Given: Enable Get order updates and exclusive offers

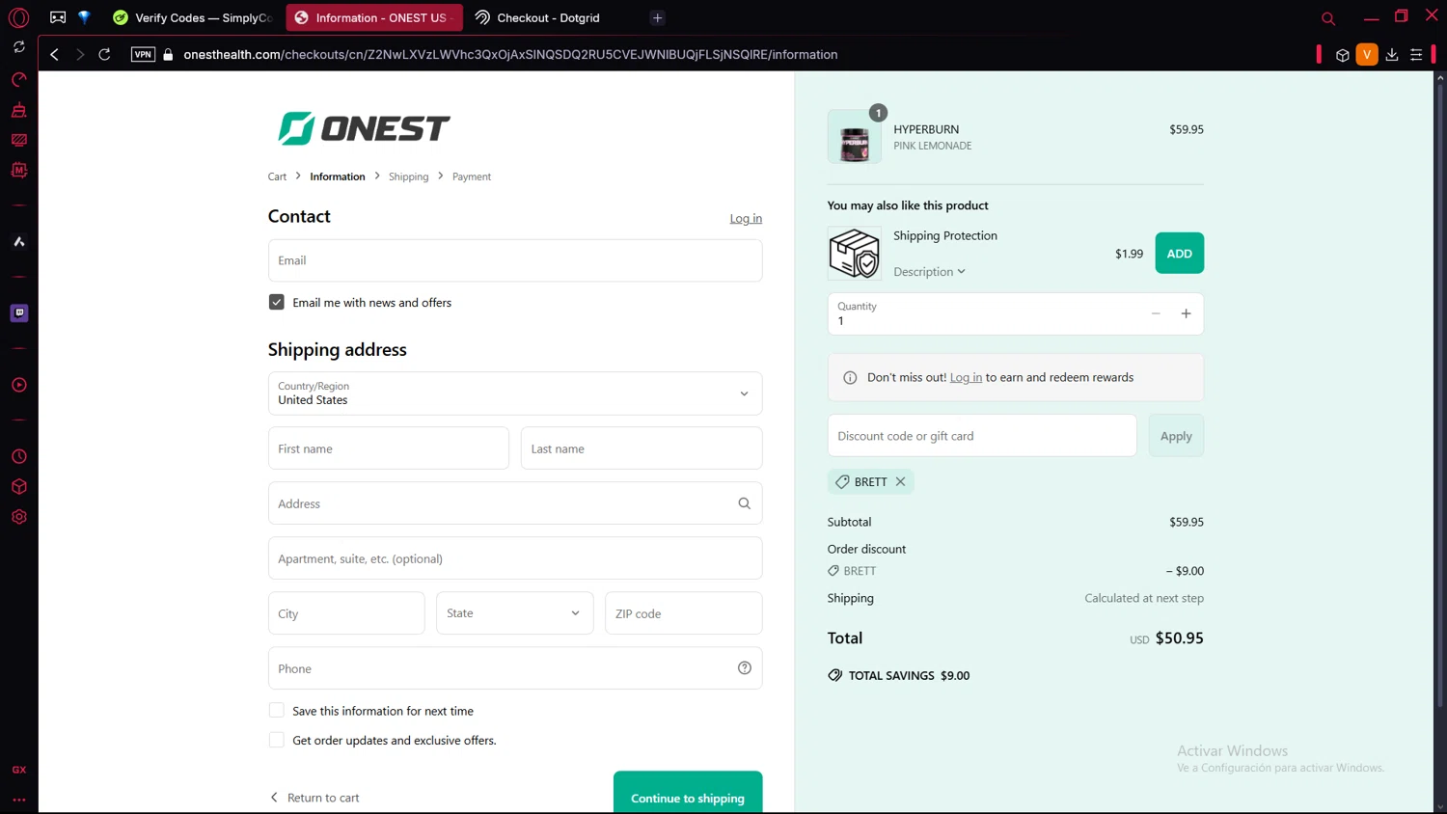Looking at the screenshot, I should [x=277, y=740].
